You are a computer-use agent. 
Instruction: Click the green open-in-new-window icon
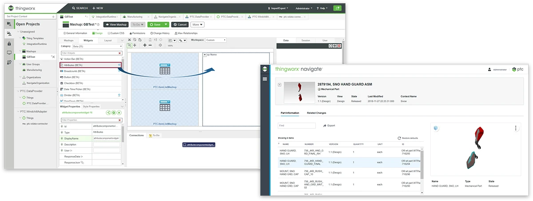pyautogui.click(x=338, y=8)
